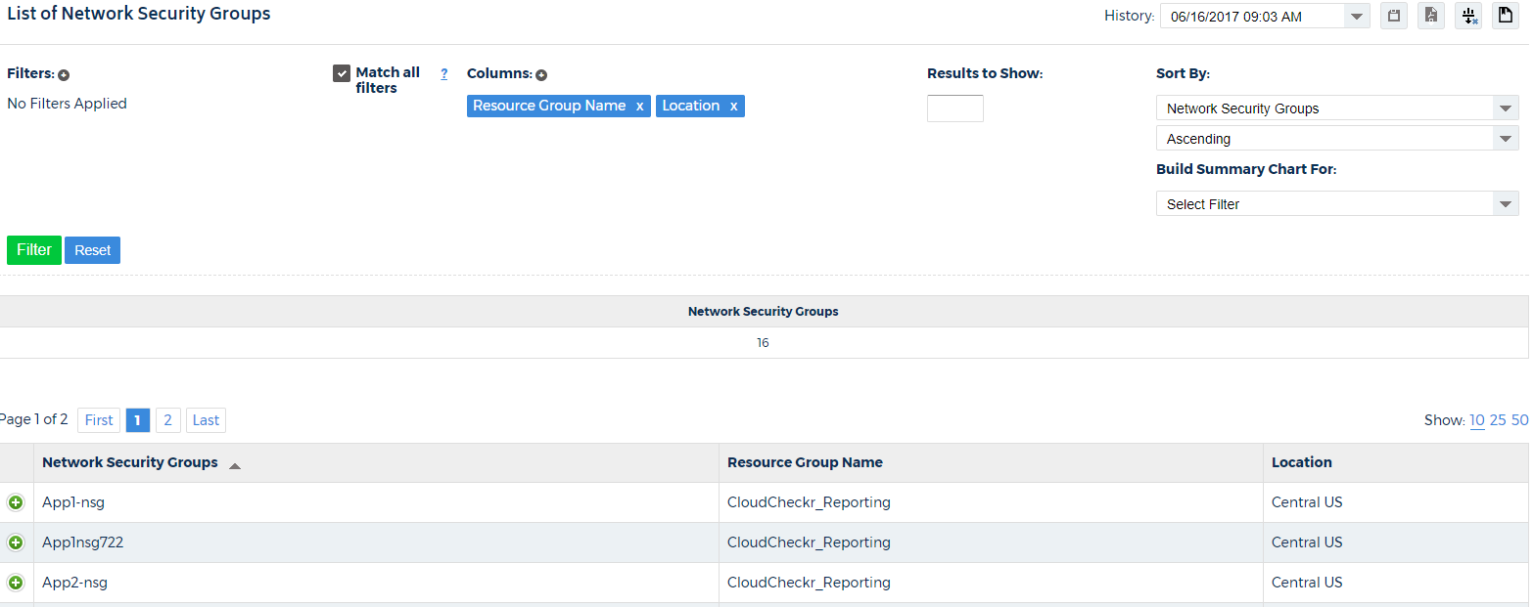The image size is (1534, 607).
Task: Select page 1 in pagination
Action: click(x=138, y=420)
